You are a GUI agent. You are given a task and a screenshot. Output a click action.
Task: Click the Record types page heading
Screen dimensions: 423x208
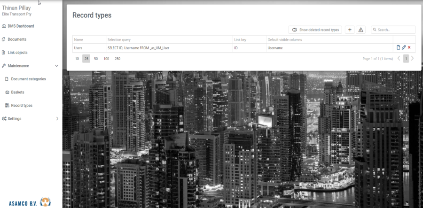92,15
